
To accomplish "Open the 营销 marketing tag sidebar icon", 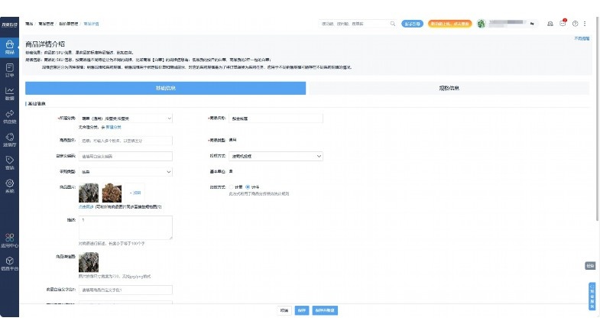I will (x=10, y=163).
